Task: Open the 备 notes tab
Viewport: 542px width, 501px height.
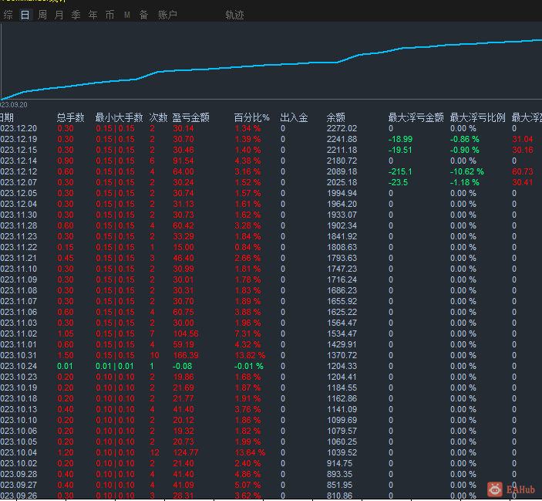Action: [143, 15]
